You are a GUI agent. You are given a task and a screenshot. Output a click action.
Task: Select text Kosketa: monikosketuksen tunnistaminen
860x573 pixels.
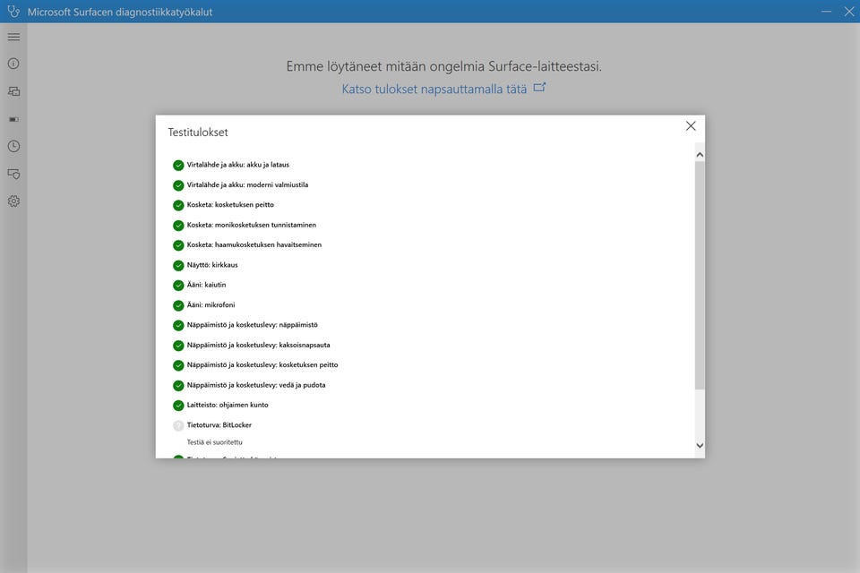click(x=251, y=225)
